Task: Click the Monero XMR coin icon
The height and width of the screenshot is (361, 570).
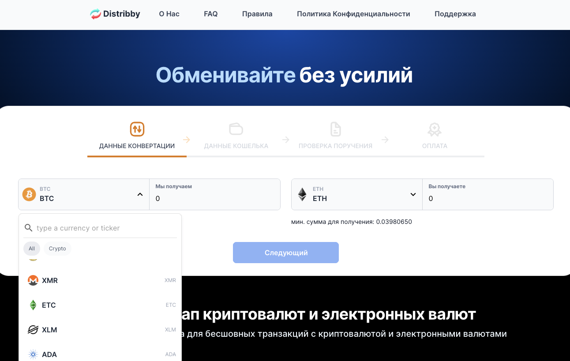Action: pyautogui.click(x=33, y=280)
